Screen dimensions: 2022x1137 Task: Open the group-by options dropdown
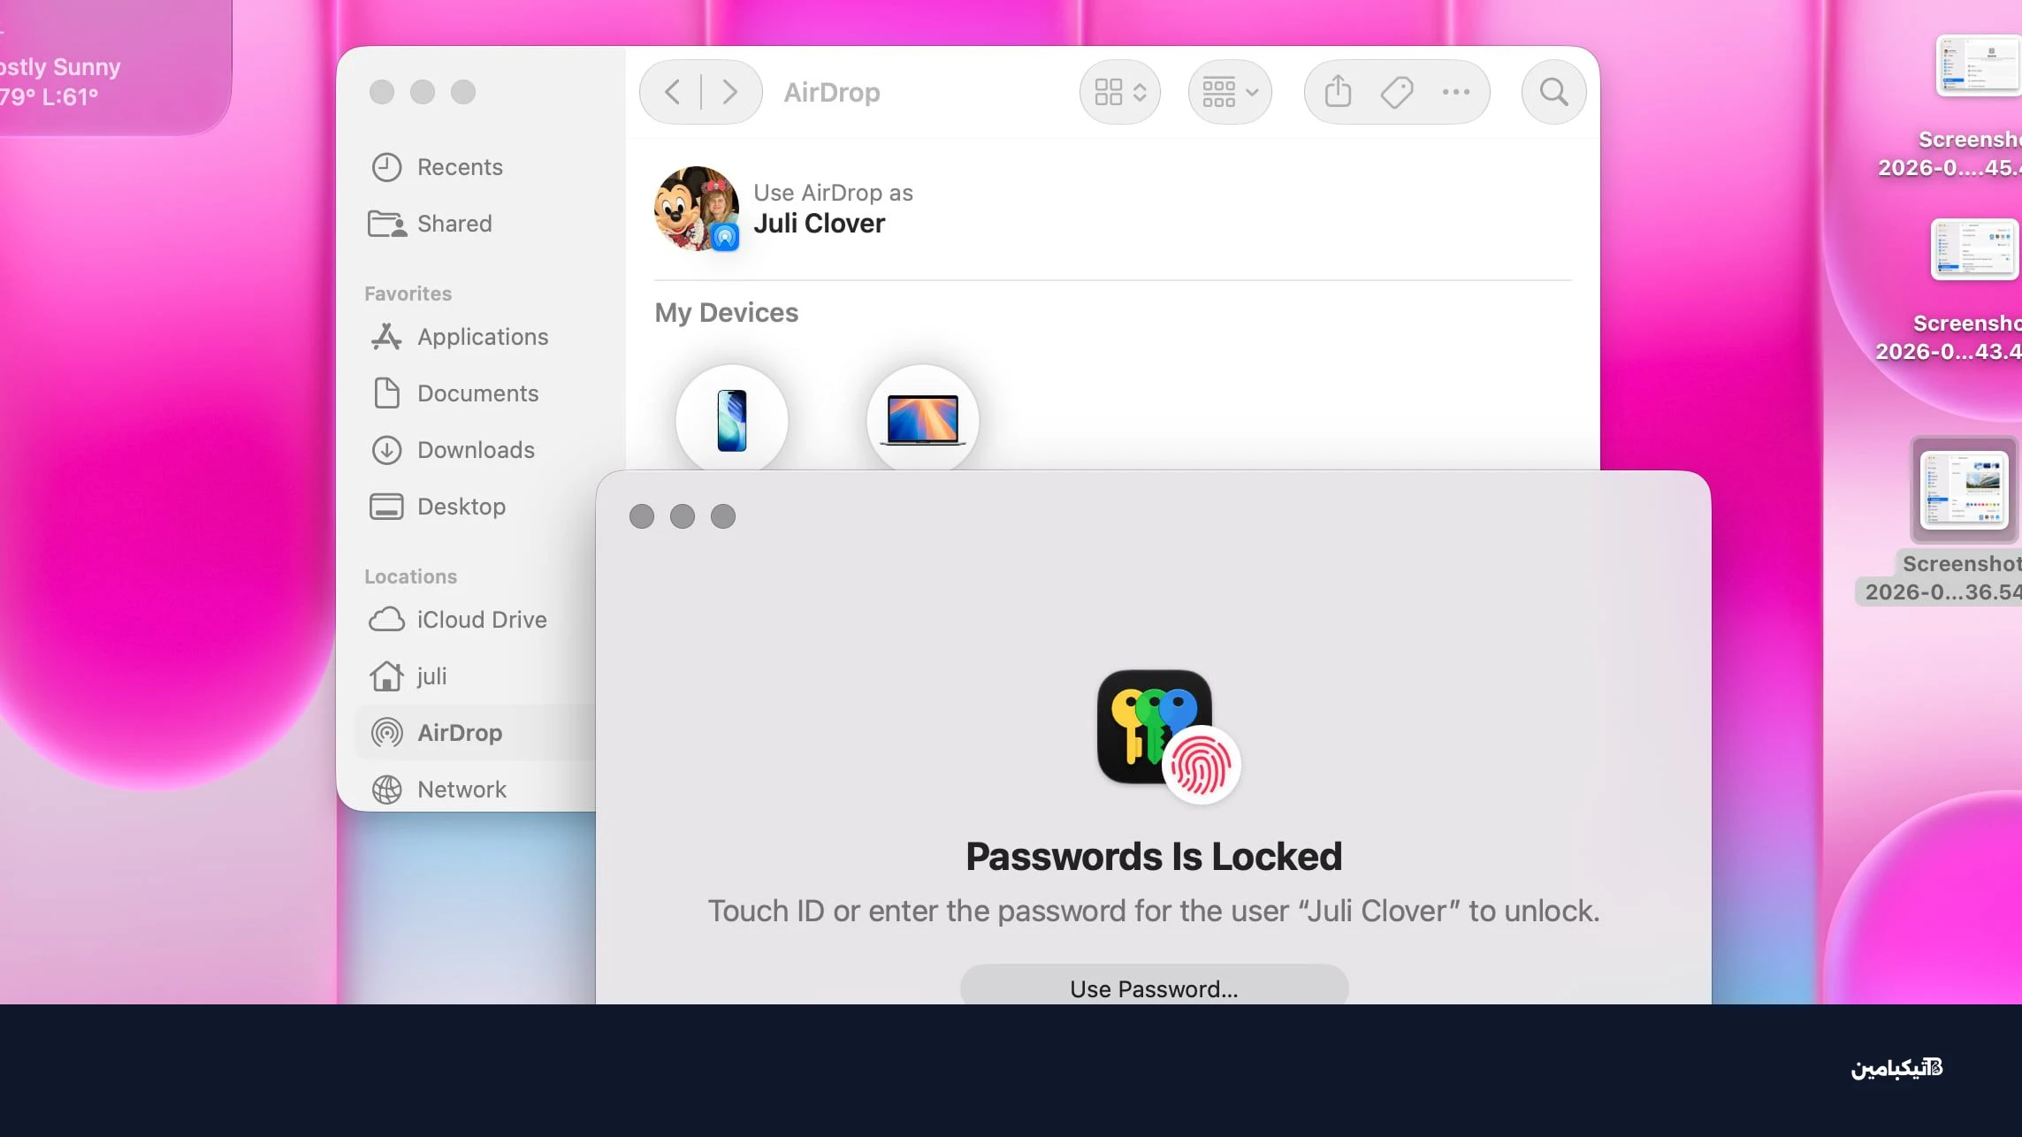pyautogui.click(x=1230, y=92)
